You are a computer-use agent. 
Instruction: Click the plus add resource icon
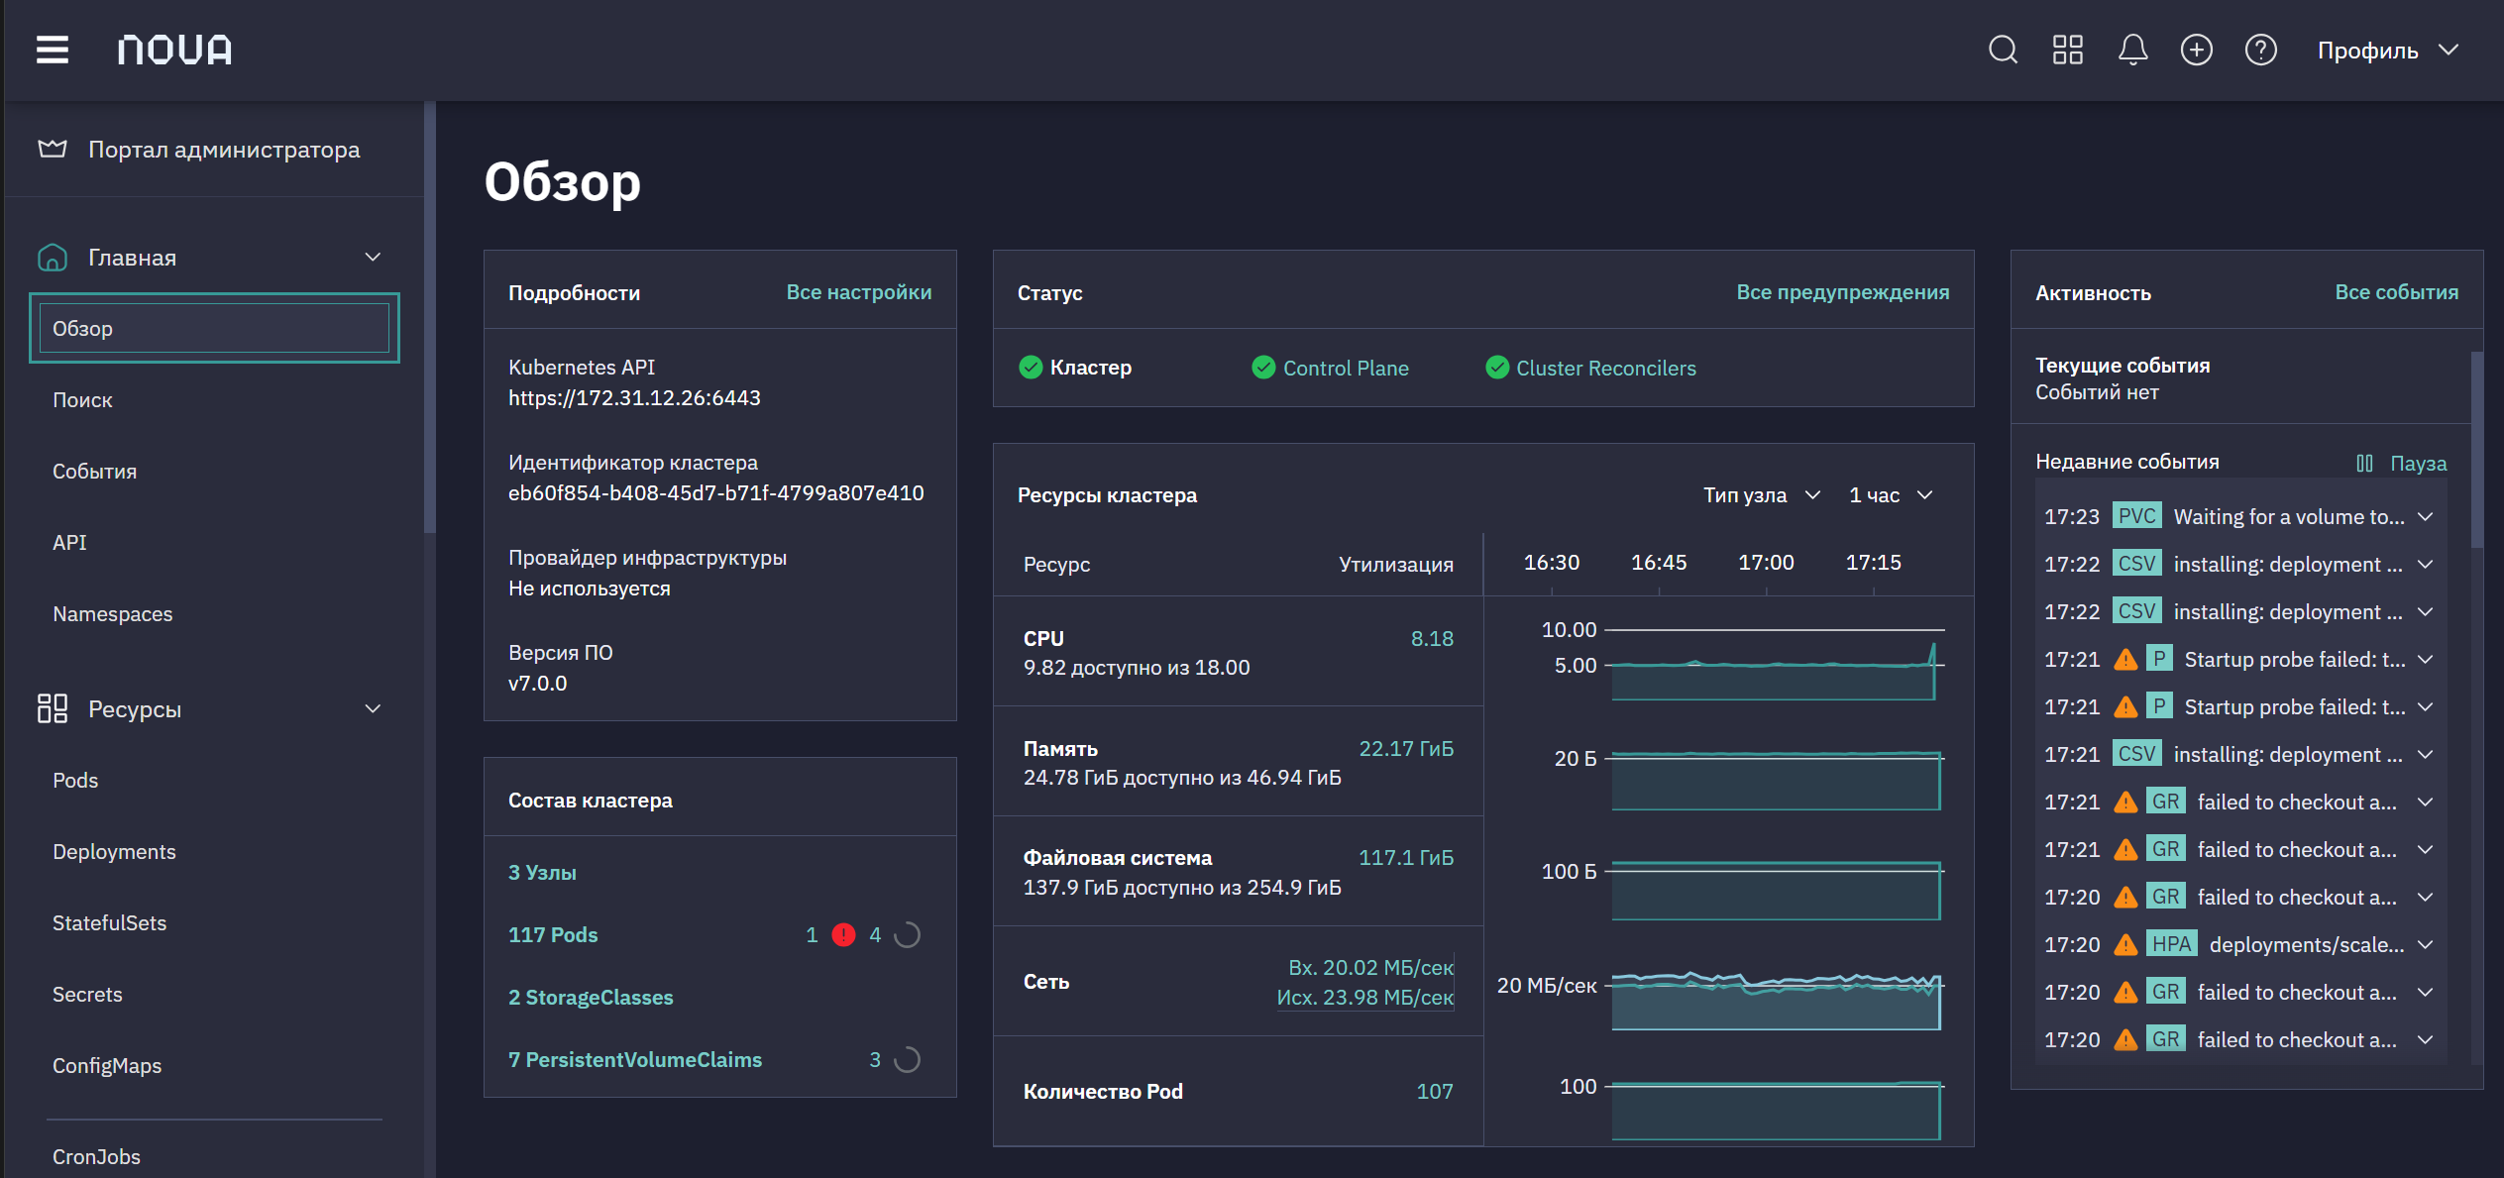pyautogui.click(x=2196, y=50)
